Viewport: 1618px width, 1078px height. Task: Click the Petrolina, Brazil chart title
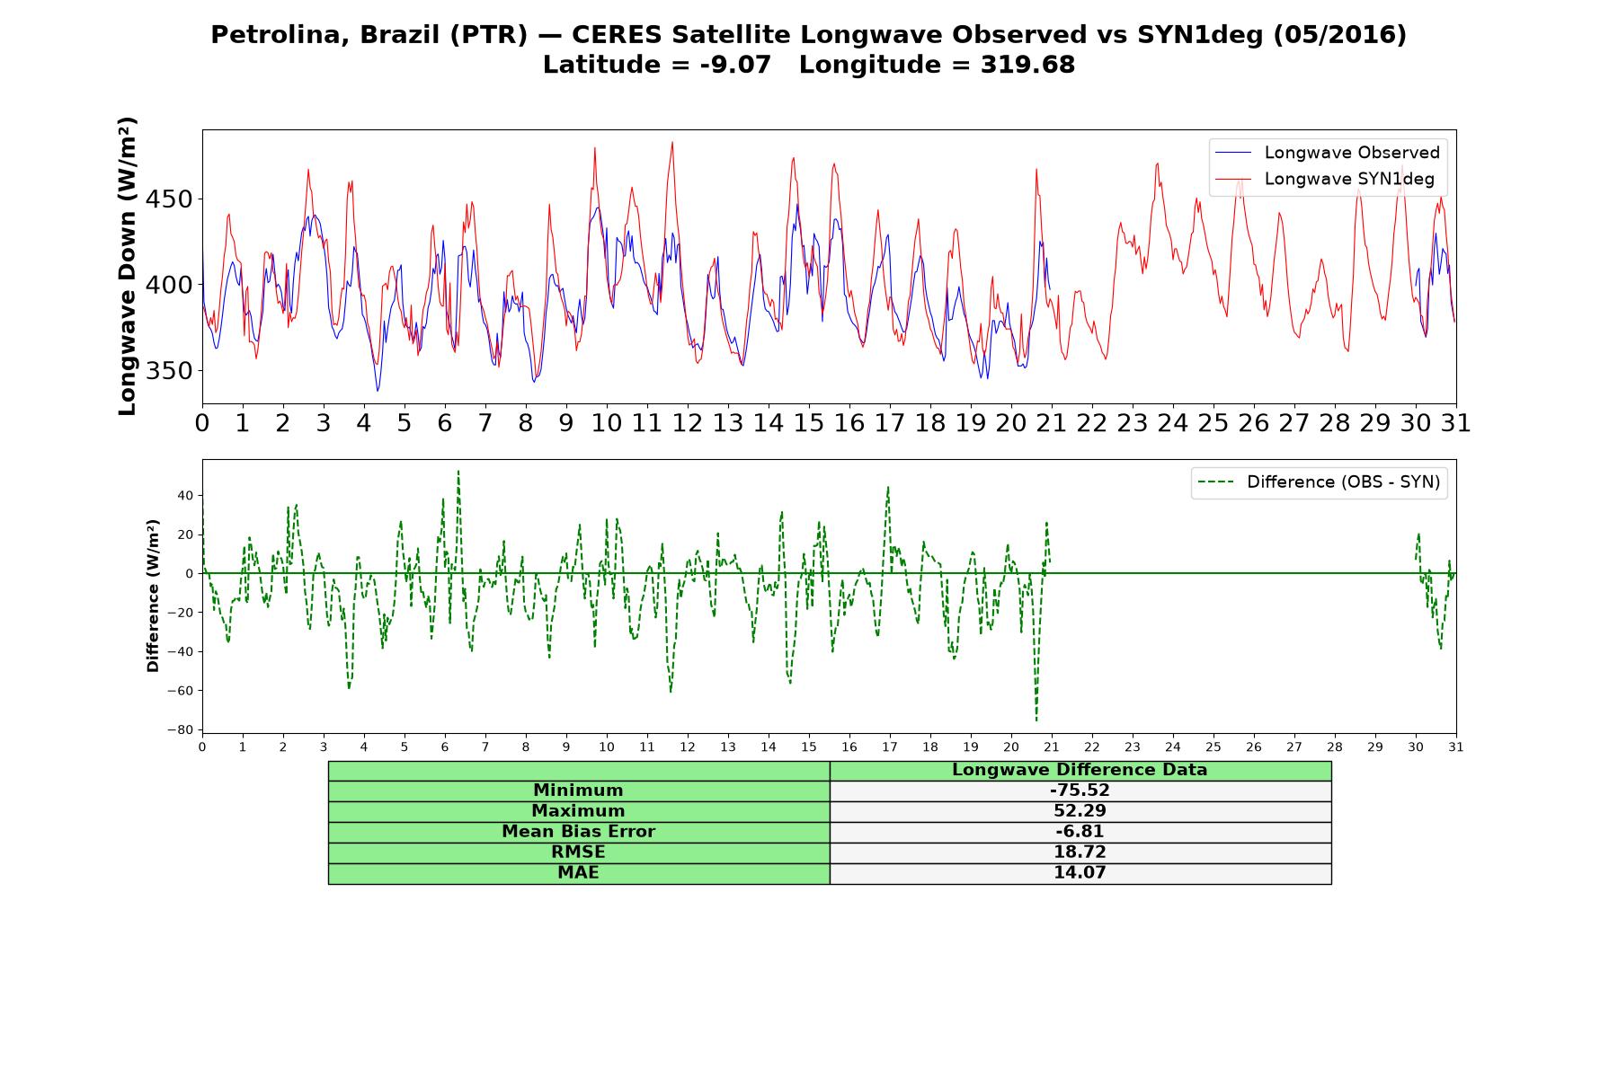[808, 35]
